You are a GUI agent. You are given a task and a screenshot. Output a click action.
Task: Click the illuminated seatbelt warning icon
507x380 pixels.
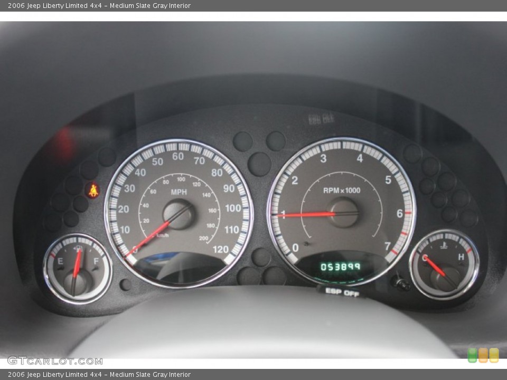93,191
